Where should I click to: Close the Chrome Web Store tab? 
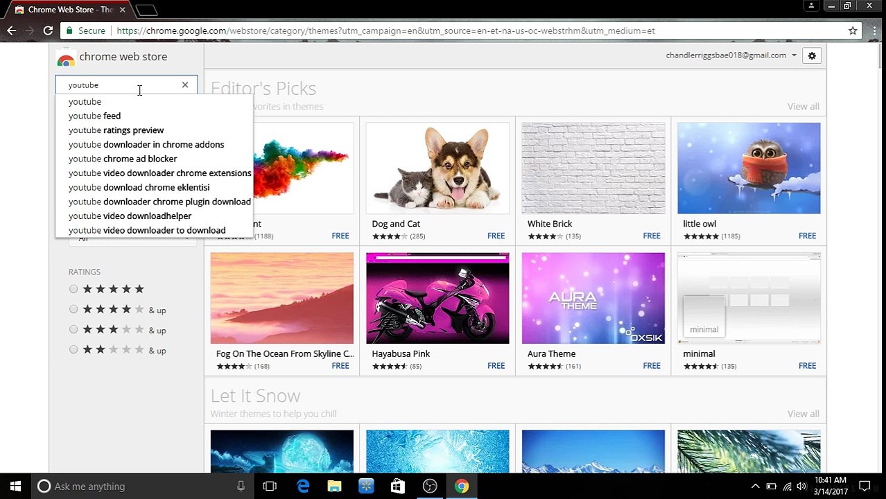123,10
